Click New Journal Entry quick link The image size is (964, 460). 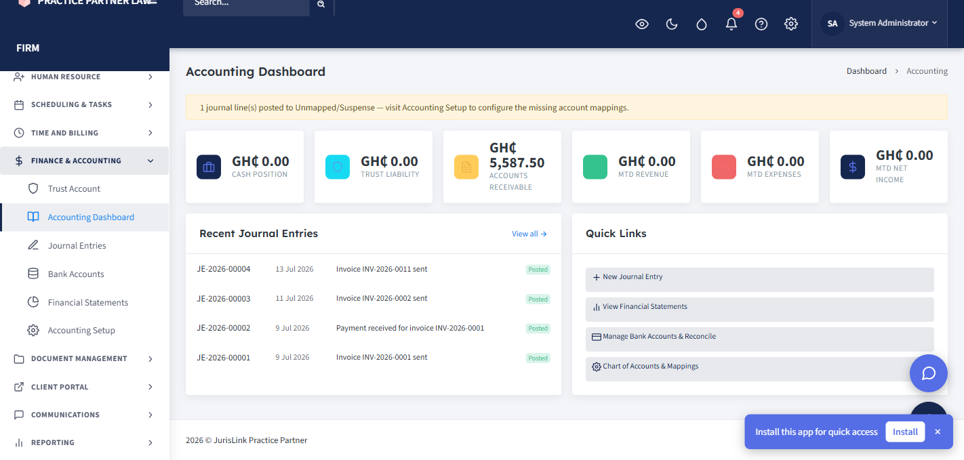click(759, 279)
